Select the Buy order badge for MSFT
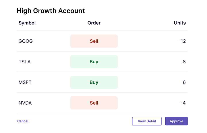Image resolution: width=207 pixels, height=133 pixels. [x=94, y=83]
